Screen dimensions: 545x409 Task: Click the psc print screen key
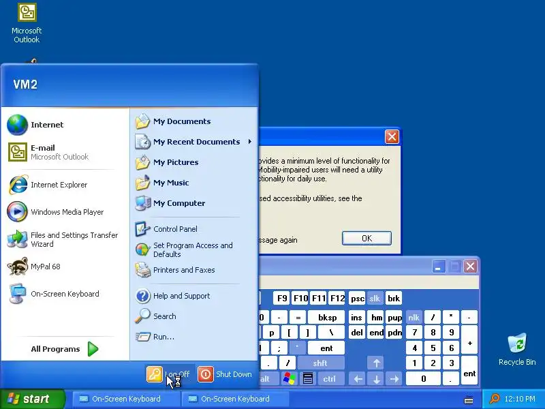pyautogui.click(x=357, y=299)
